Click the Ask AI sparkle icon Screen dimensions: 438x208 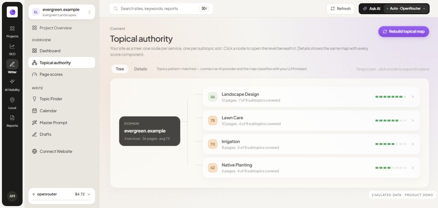pyautogui.click(x=365, y=9)
